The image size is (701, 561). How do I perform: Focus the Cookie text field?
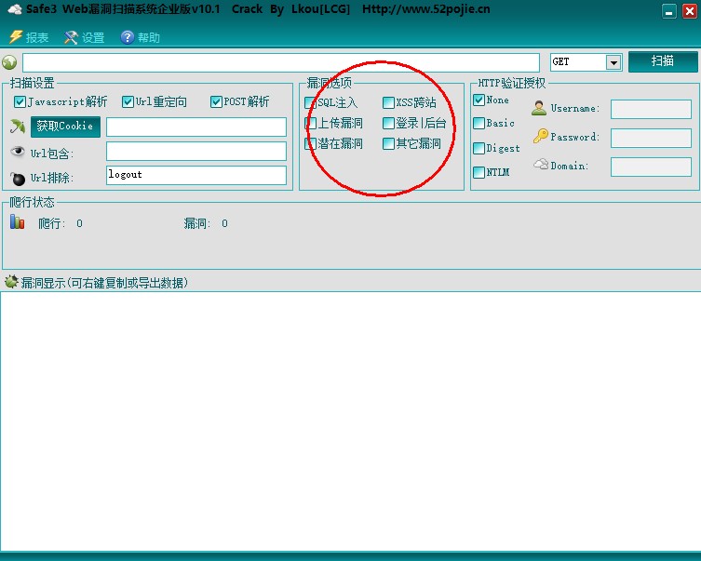click(196, 127)
